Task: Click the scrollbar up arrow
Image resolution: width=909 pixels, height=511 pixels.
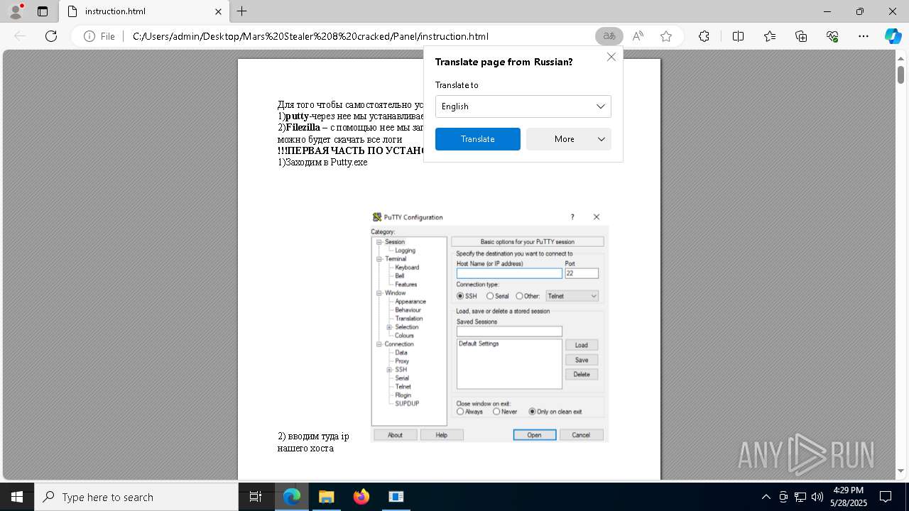Action: (900, 58)
